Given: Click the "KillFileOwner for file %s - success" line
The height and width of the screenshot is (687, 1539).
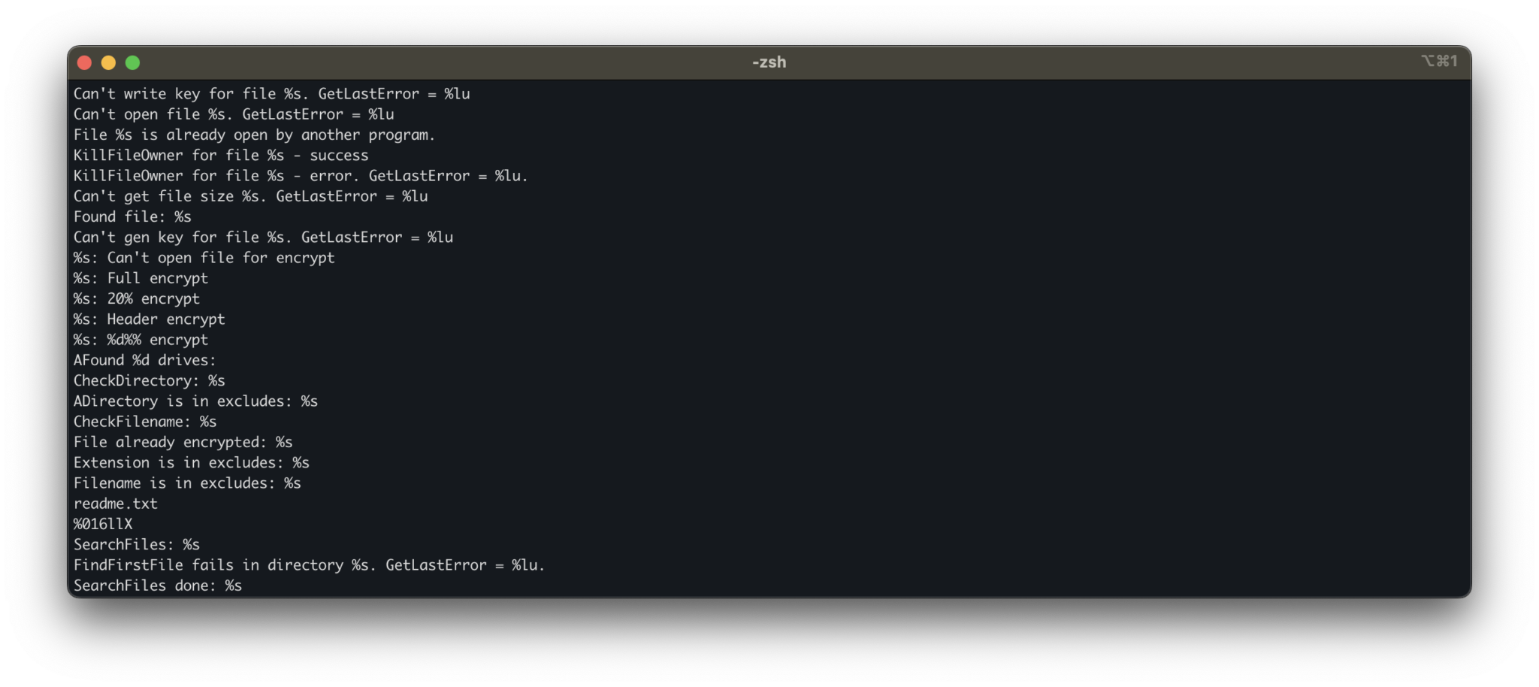Looking at the screenshot, I should coord(221,156).
